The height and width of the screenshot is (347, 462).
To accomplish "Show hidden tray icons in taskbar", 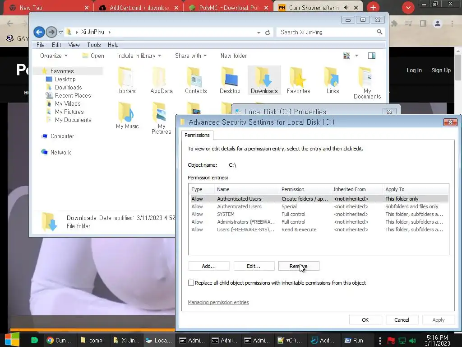I will click(x=380, y=341).
